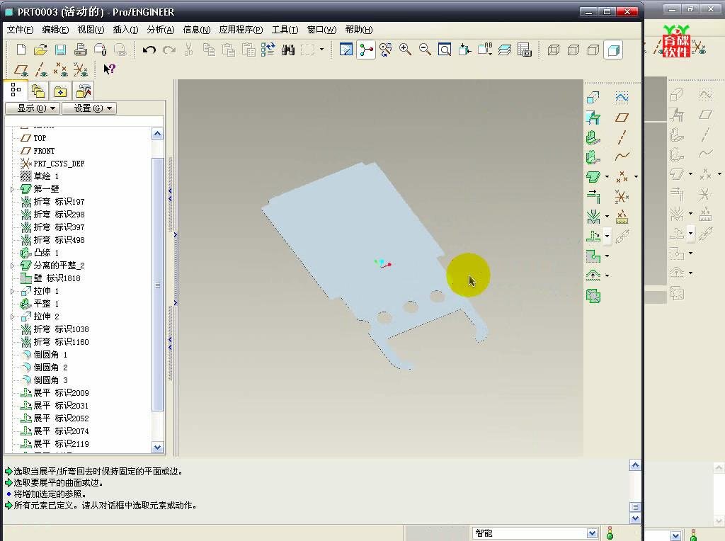The image size is (725, 541).
Task: Toggle datum axes display
Action: coord(41,70)
